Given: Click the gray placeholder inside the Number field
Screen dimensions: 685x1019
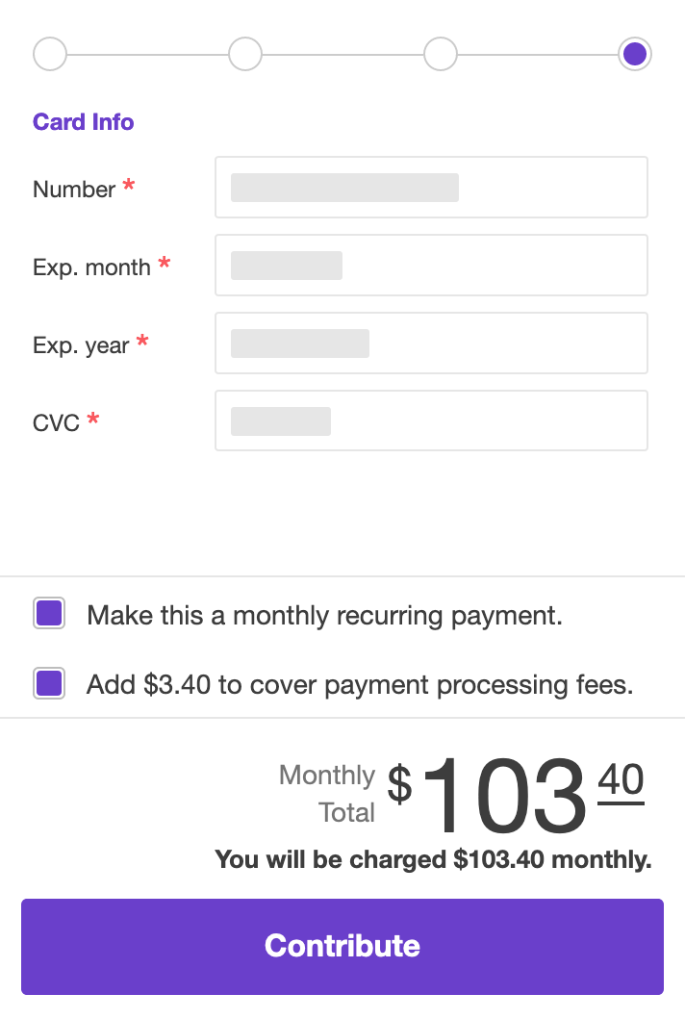Looking at the screenshot, I should coord(343,187).
